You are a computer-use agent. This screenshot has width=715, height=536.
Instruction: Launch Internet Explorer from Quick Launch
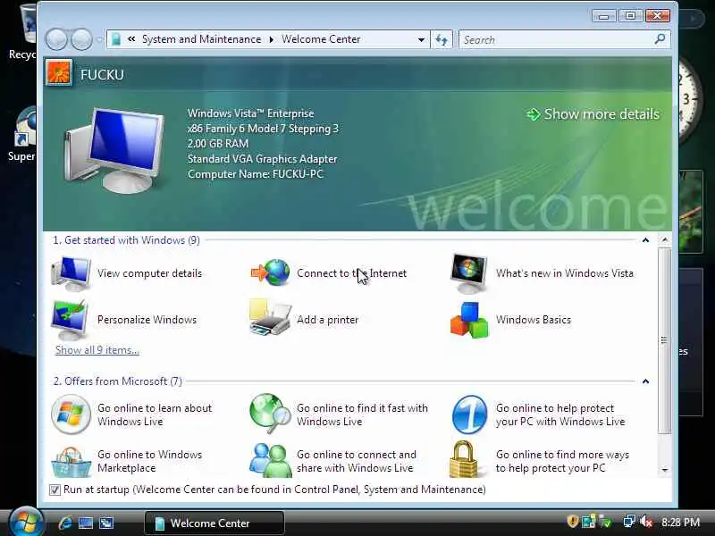point(64,523)
